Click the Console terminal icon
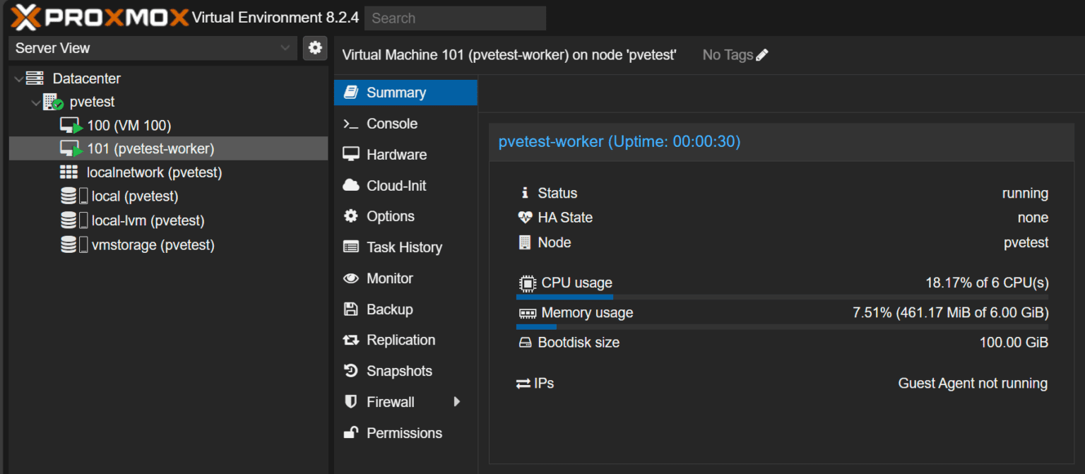Screen dimensions: 1085x474 350,124
